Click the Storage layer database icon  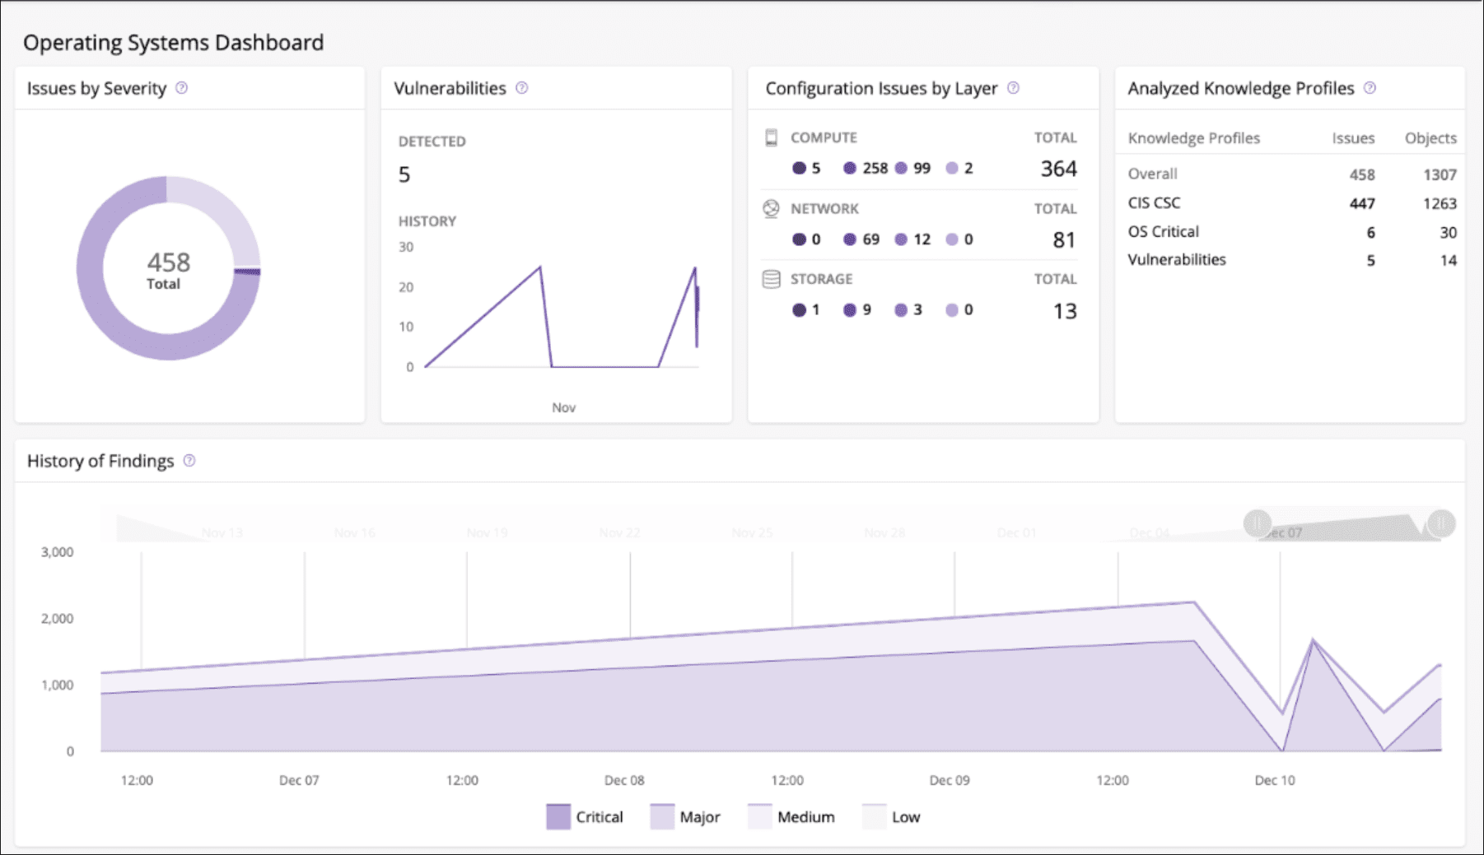[771, 279]
